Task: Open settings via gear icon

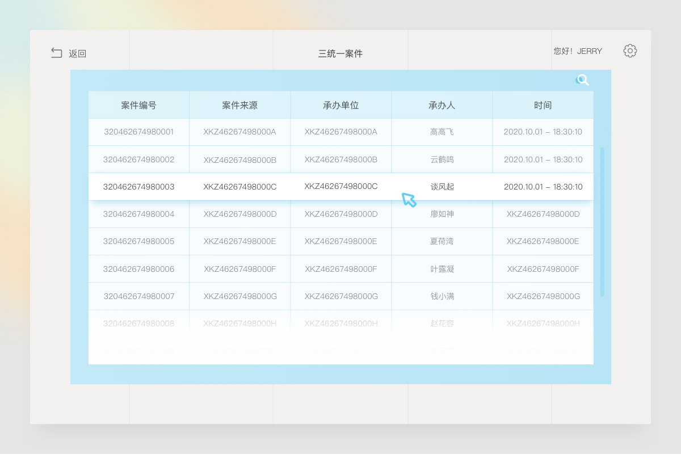Action: 630,51
